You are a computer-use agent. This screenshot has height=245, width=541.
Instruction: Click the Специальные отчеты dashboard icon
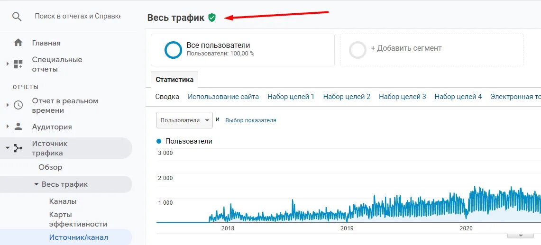tap(18, 64)
